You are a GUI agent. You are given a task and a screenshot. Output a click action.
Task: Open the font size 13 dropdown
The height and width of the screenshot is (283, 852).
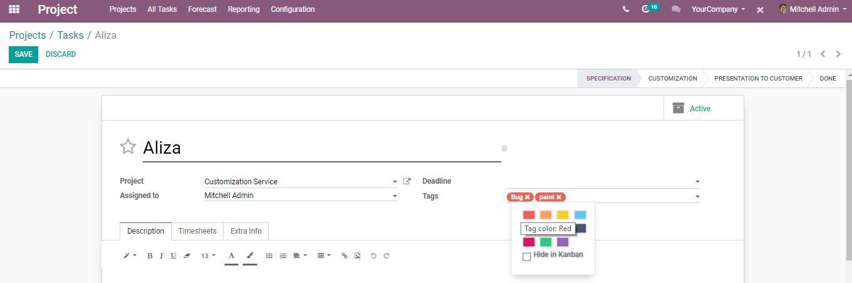(208, 256)
